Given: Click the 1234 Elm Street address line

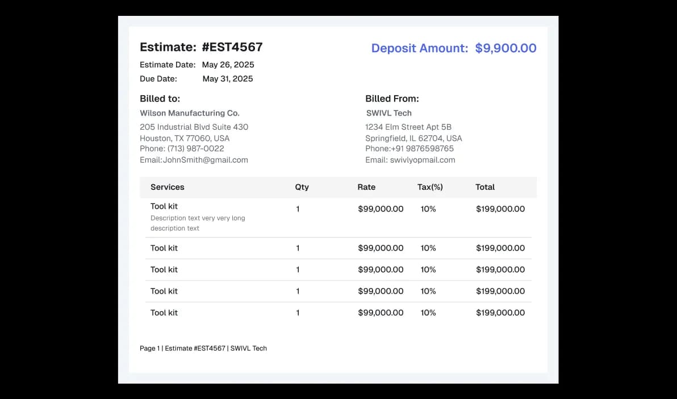Looking at the screenshot, I should coord(408,127).
